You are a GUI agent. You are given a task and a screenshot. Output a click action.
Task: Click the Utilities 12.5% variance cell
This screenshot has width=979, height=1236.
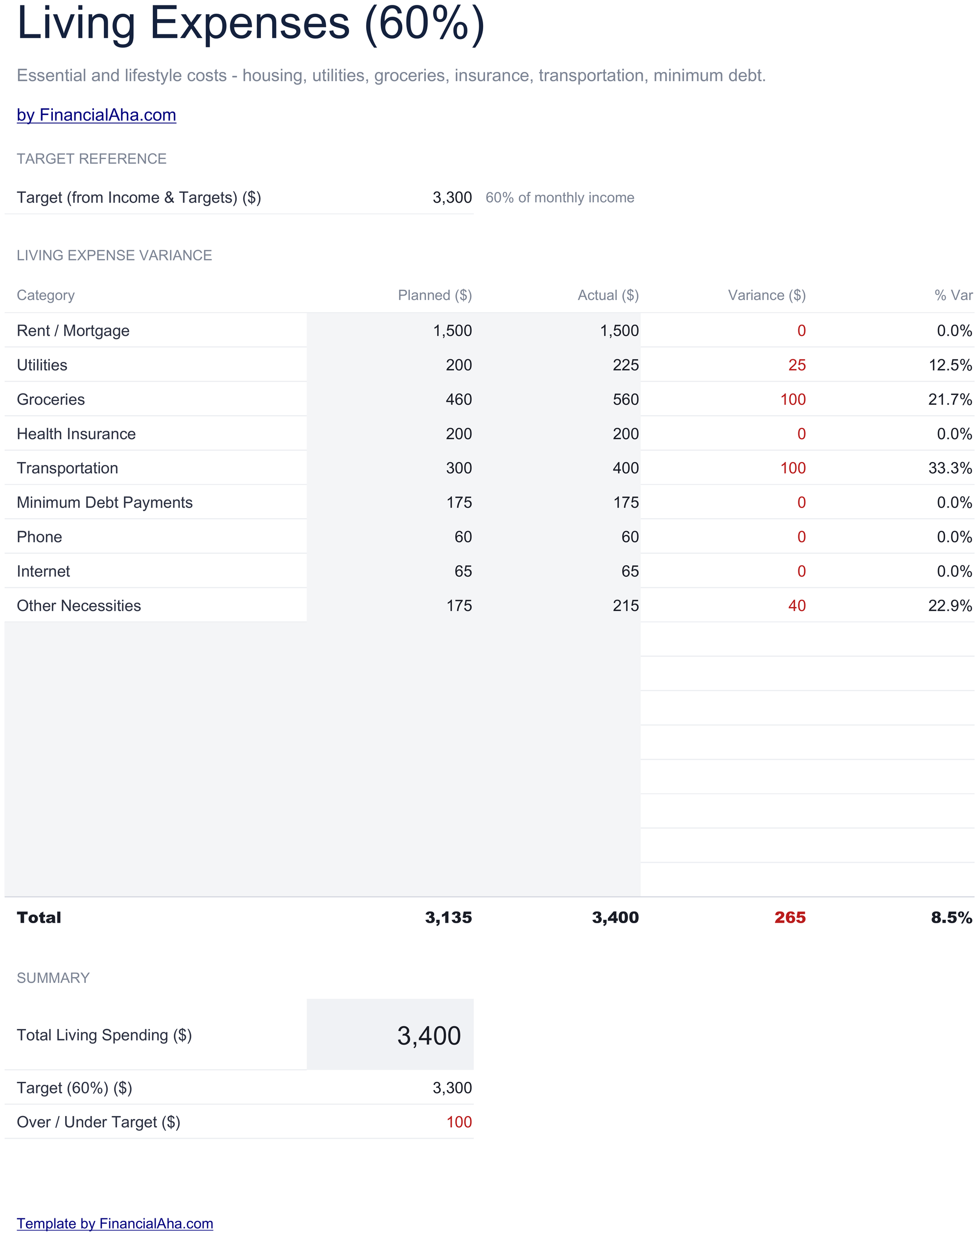(x=950, y=365)
